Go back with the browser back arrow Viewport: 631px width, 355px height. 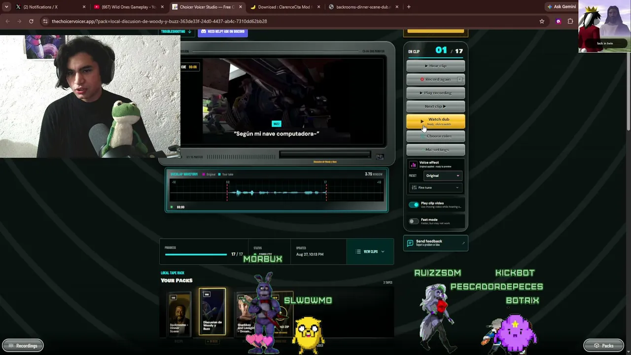pos(7,21)
